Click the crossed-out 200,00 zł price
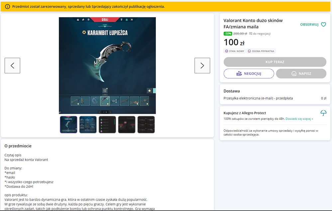The image size is (332, 211). (240, 34)
